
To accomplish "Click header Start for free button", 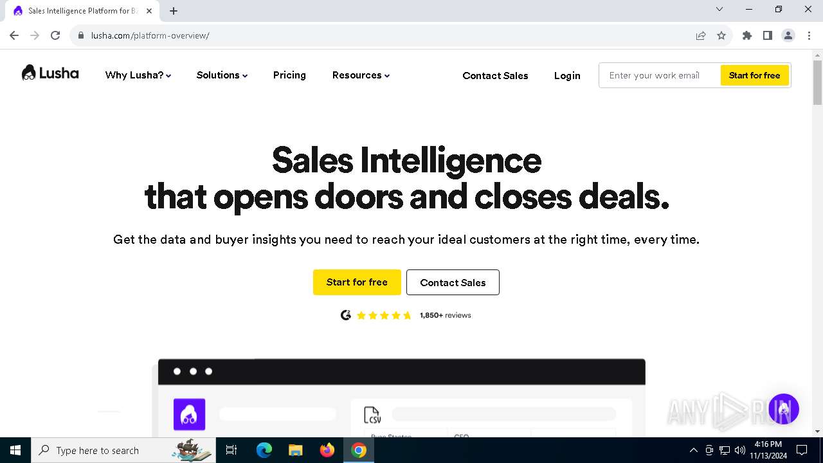I will 754,75.
